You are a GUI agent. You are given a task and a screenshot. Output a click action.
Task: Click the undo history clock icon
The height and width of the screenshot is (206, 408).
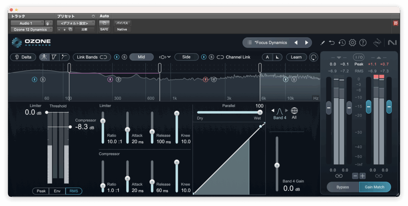[342, 43]
